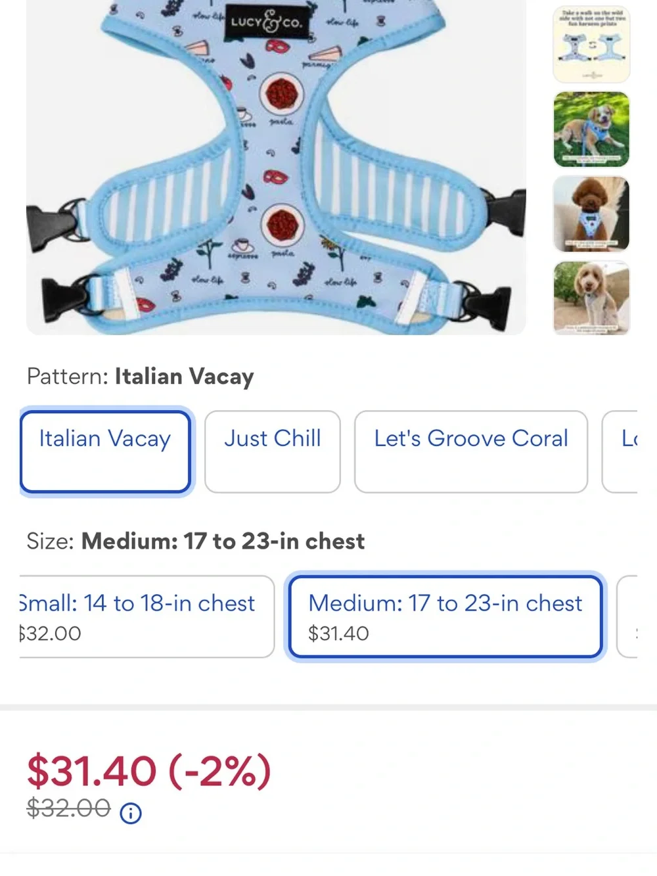Select the partially visible size option after Medium
657x876 pixels.
click(627, 616)
